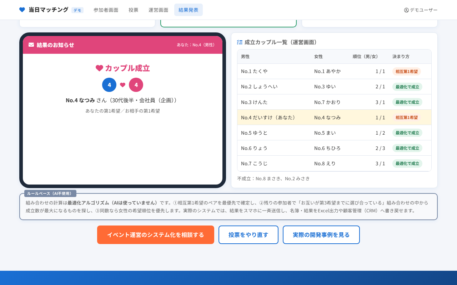Click the 不成立 unmatched participants line
The width and height of the screenshot is (457, 285).
tap(273, 178)
